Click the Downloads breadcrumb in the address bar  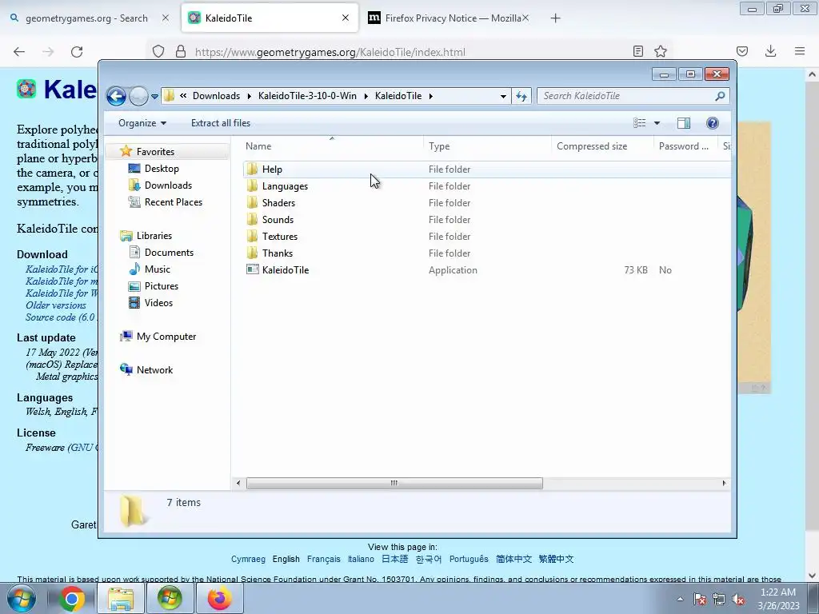click(216, 96)
